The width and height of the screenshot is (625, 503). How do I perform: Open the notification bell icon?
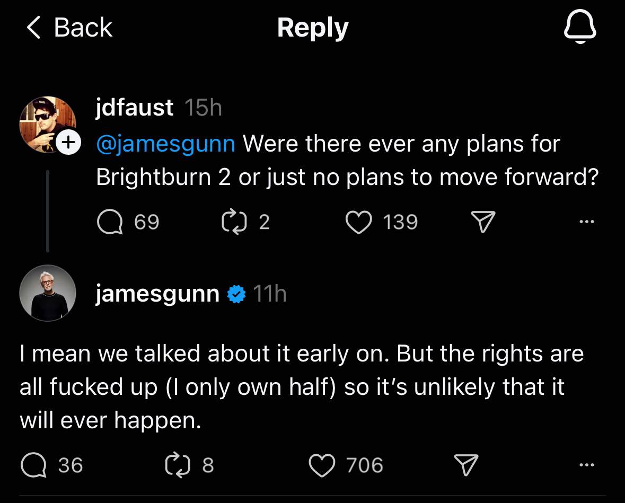580,28
